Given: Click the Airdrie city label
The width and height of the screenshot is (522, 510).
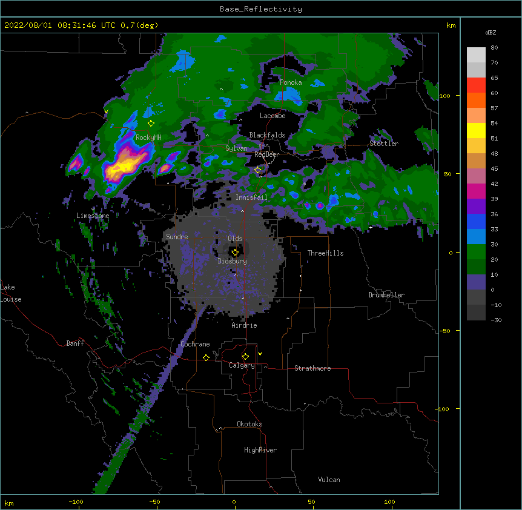Looking at the screenshot, I should (x=244, y=325).
